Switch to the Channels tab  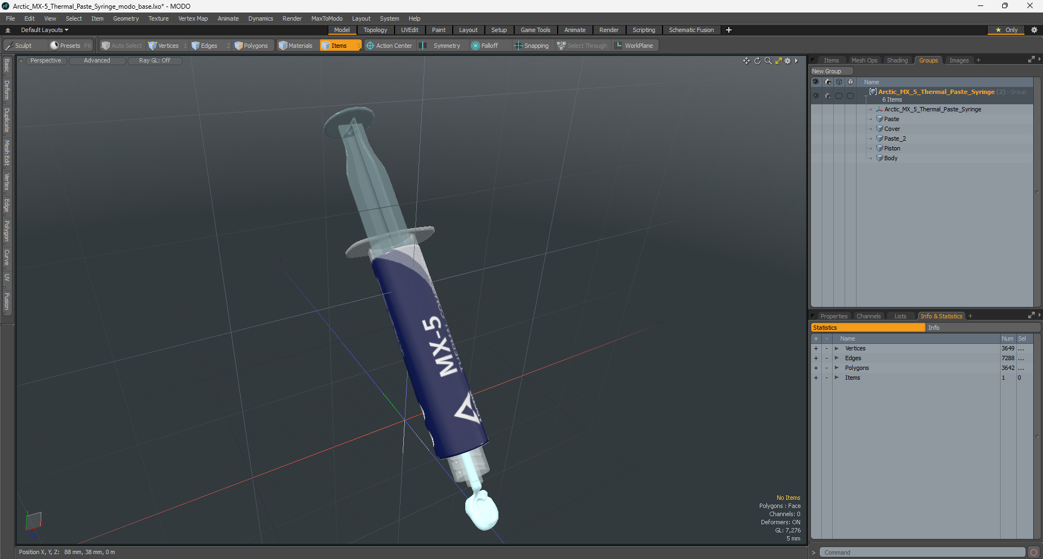[x=869, y=316]
